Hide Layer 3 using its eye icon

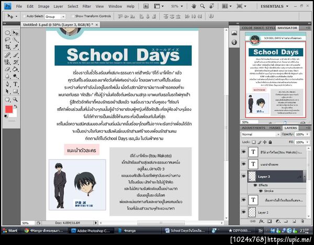243,176
